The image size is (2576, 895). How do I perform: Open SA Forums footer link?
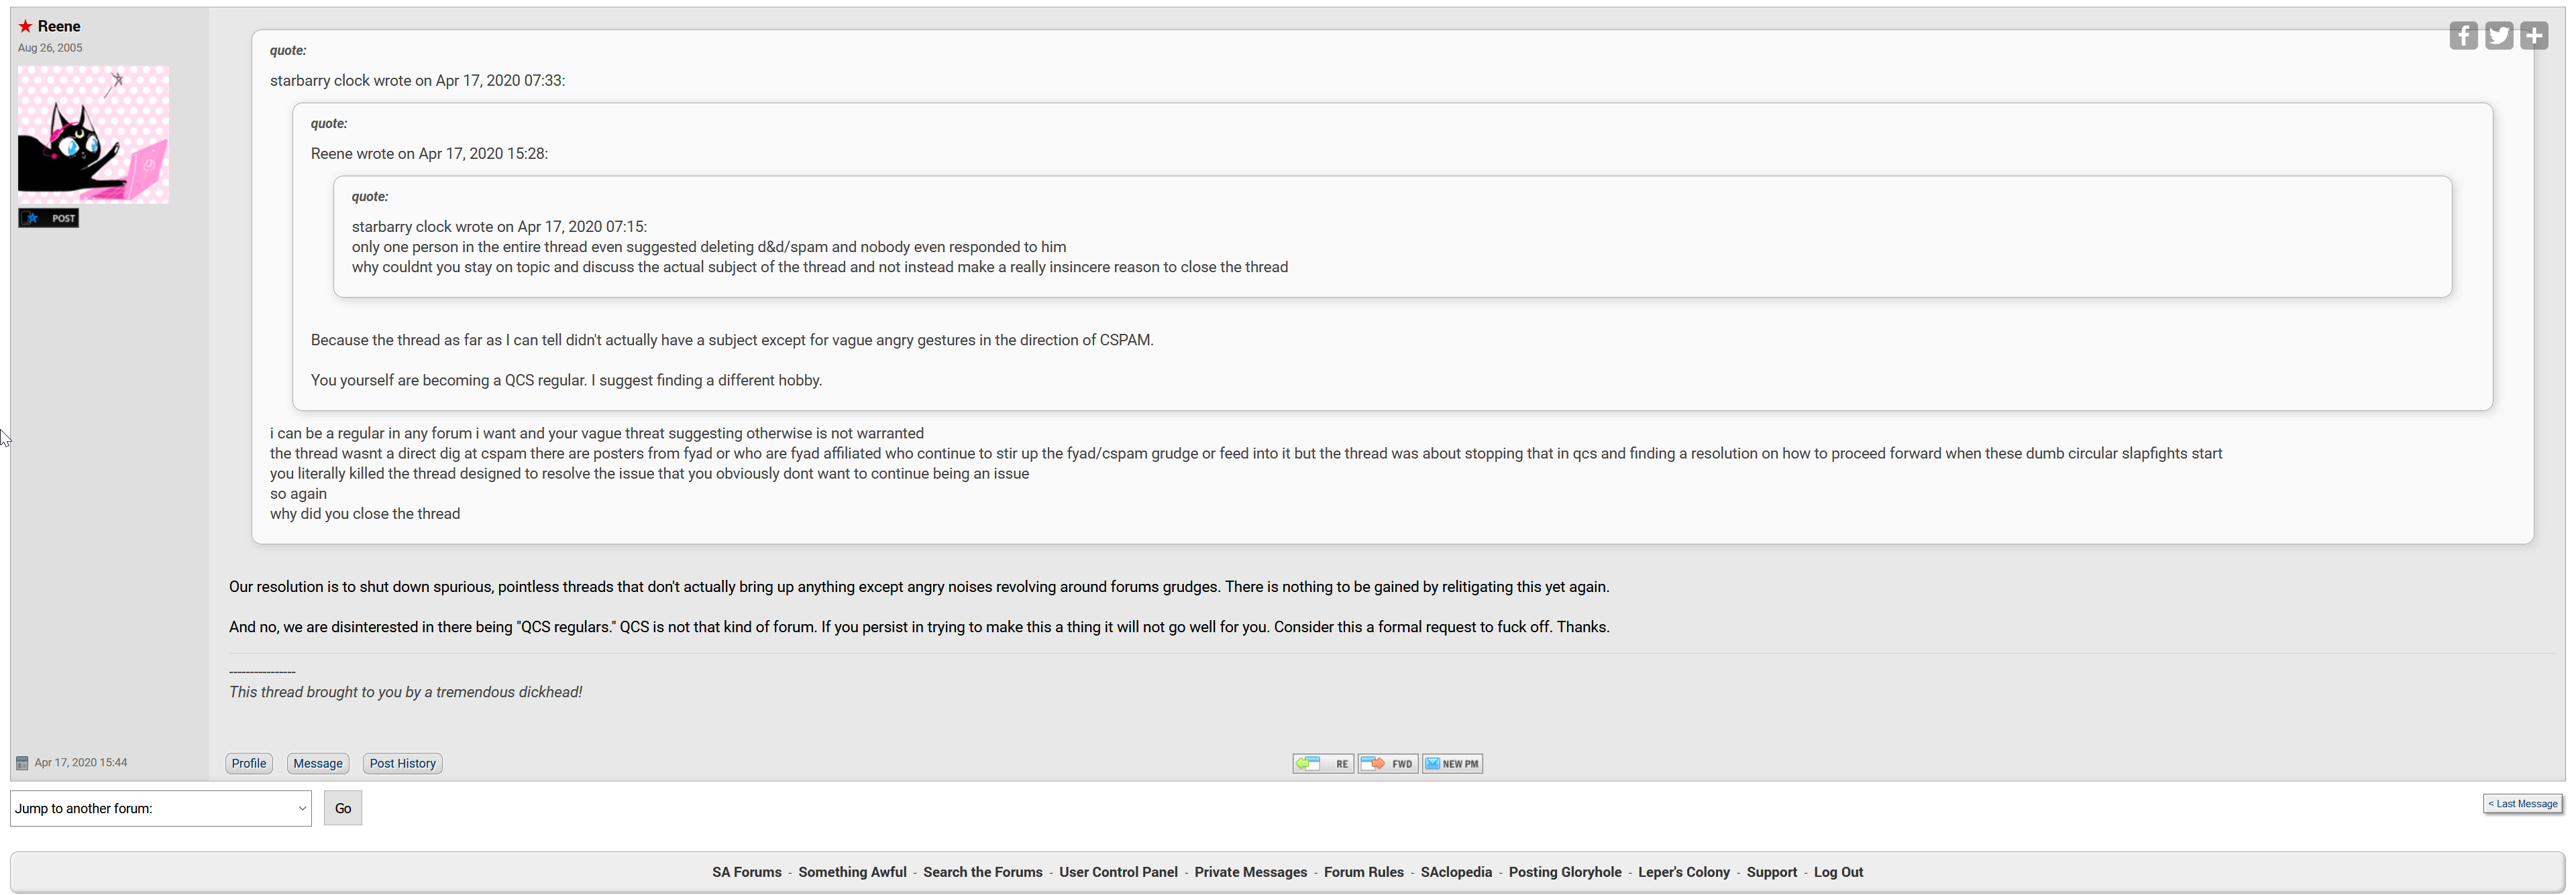747,872
